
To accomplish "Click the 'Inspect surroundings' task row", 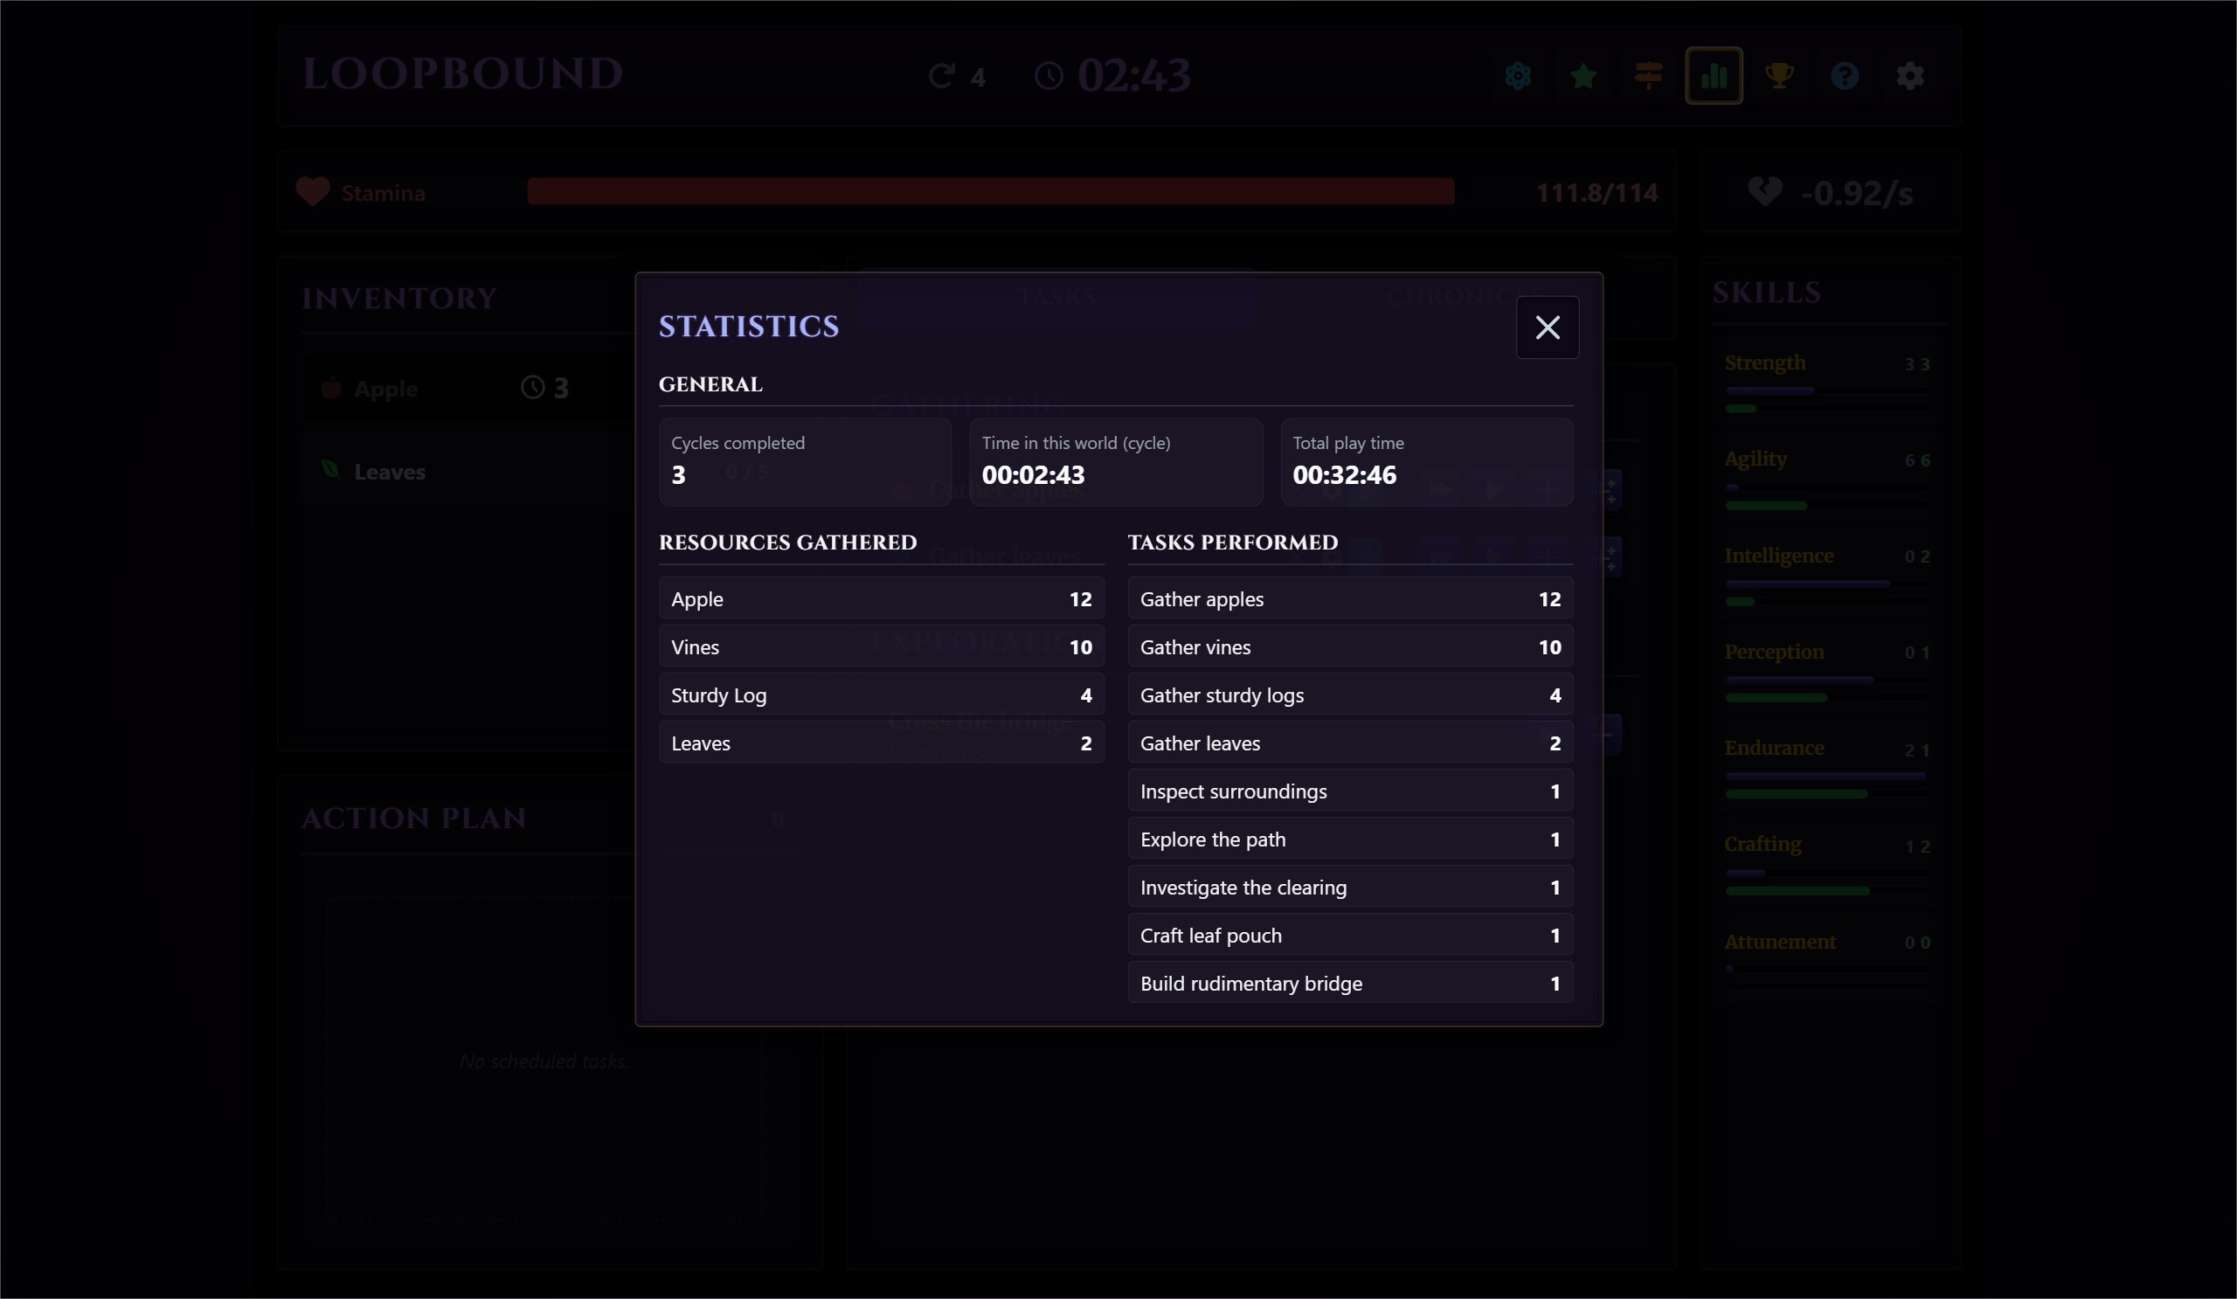I will pos(1350,791).
